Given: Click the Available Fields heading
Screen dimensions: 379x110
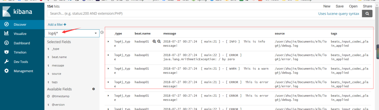Looking at the screenshot, I should tap(59, 89).
